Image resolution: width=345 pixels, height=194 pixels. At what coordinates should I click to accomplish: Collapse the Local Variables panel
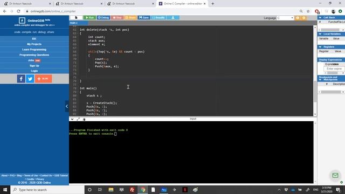click(x=320, y=34)
